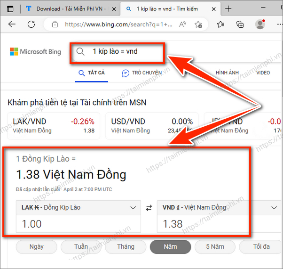Switch to VIDEO results
This screenshot has height=269, width=283.
(x=263, y=73)
